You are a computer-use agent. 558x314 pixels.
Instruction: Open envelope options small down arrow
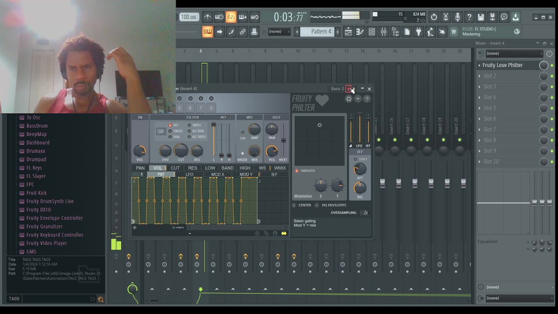click(x=190, y=233)
